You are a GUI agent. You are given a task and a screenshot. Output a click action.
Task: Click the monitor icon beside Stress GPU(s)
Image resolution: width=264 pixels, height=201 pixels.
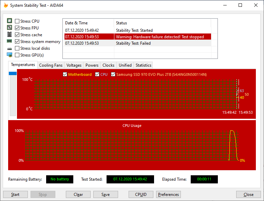coord(10,55)
